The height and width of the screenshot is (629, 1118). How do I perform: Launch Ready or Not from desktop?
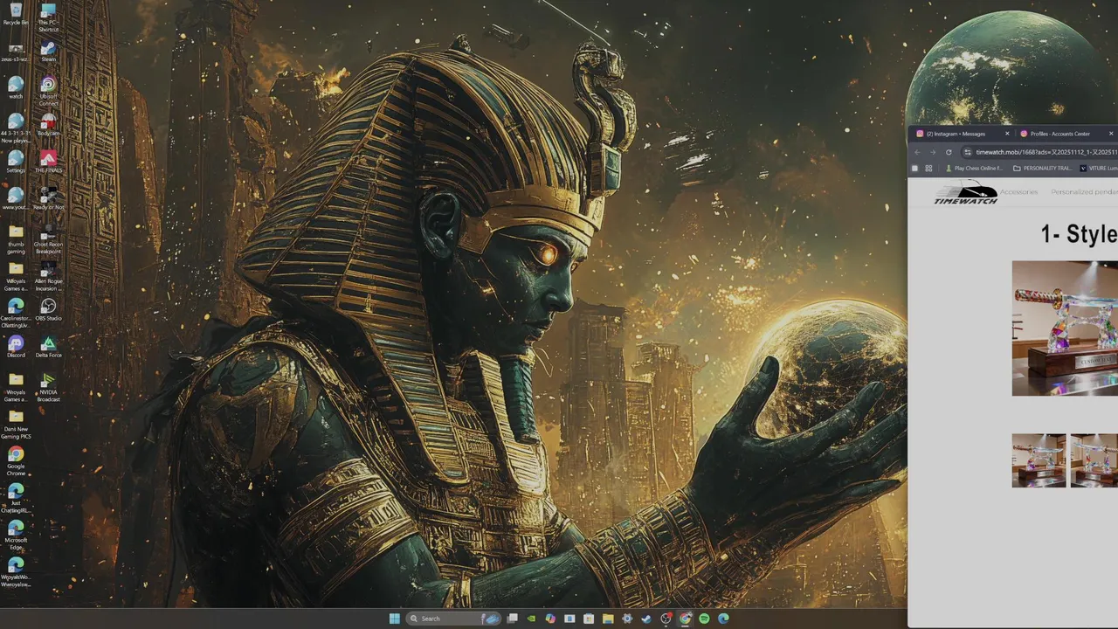pos(48,198)
